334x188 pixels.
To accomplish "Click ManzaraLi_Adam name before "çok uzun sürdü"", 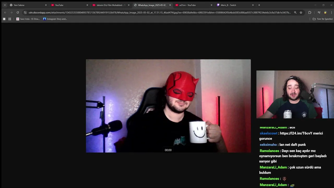I will (x=273, y=167).
